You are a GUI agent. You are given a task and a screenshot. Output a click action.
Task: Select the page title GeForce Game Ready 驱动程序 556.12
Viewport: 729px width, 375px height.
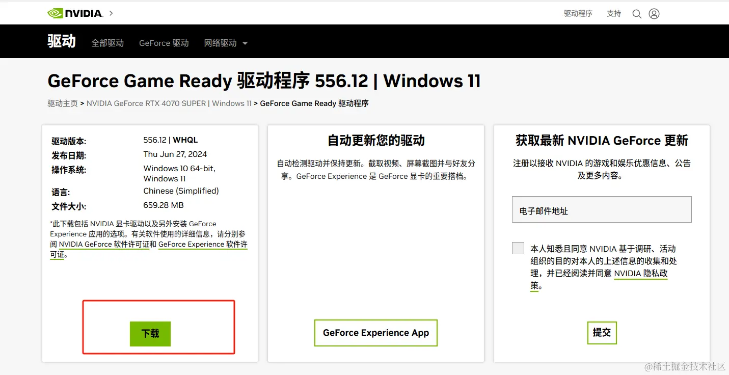(264, 81)
